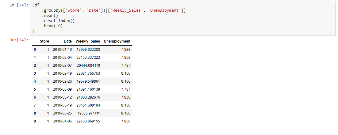Click the 'Weekly_Sales' string in code

point(128,10)
